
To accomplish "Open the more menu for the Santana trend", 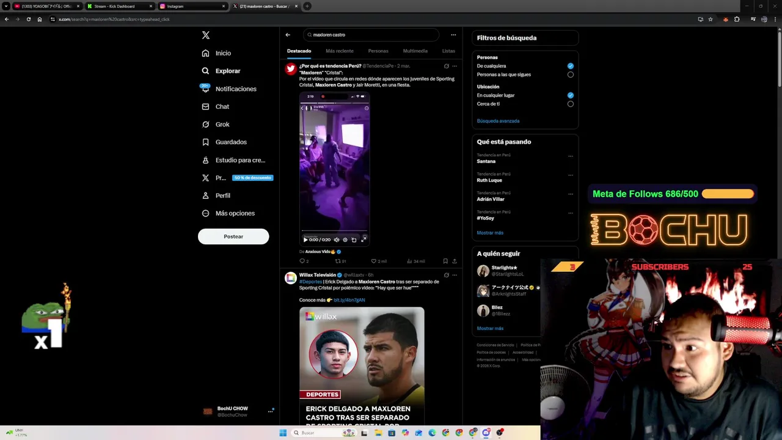I will (x=571, y=156).
